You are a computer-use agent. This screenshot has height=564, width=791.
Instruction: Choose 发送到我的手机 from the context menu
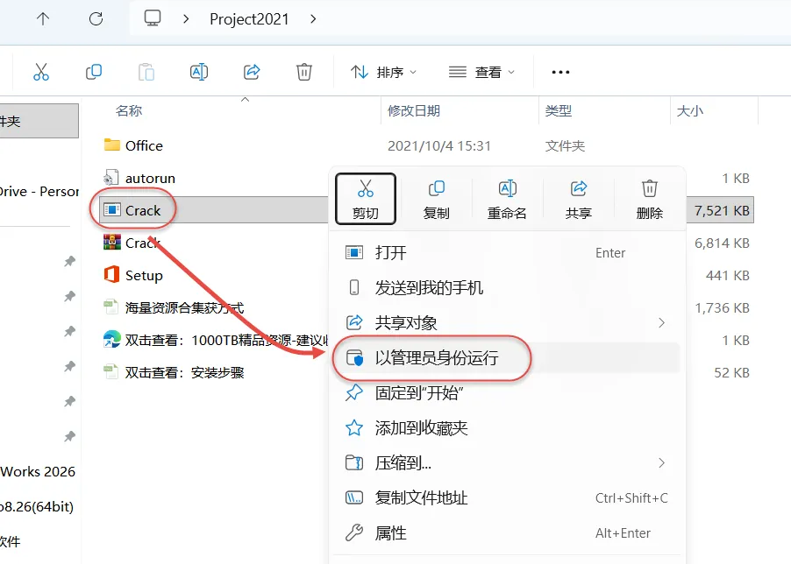tap(507, 287)
